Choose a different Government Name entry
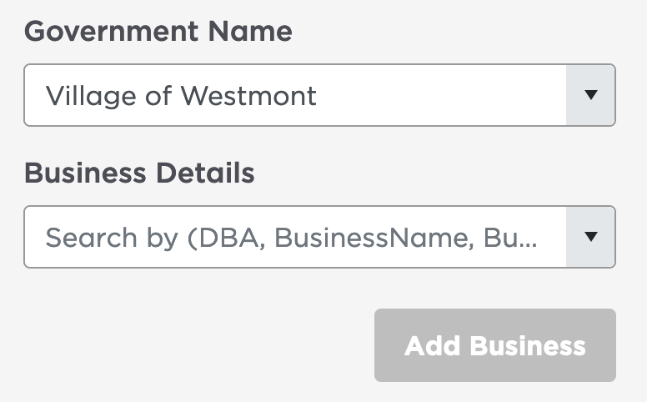647x402 pixels. tap(320, 95)
